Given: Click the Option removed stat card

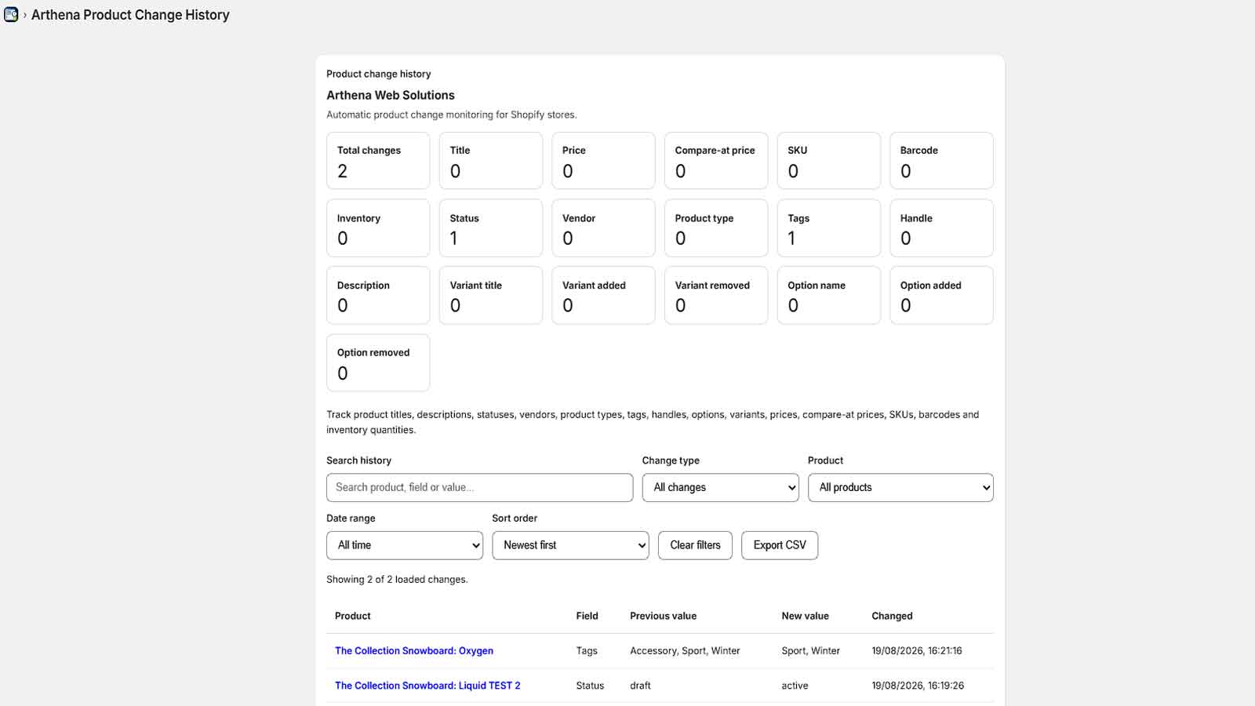Looking at the screenshot, I should [x=378, y=363].
